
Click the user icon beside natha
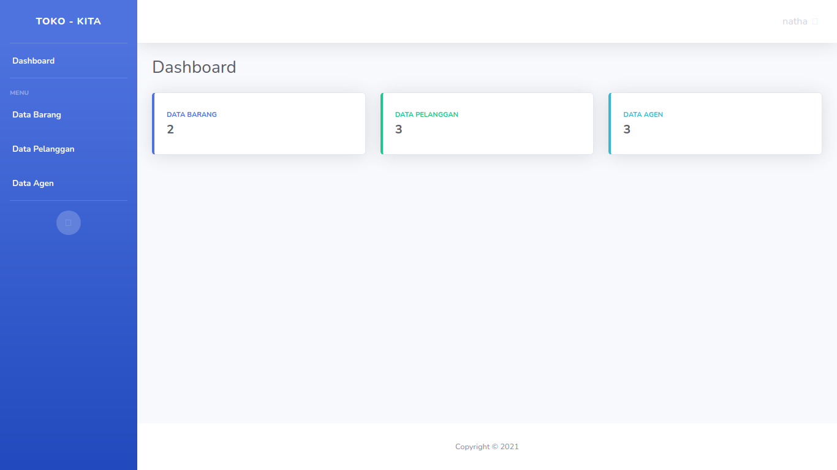click(815, 21)
